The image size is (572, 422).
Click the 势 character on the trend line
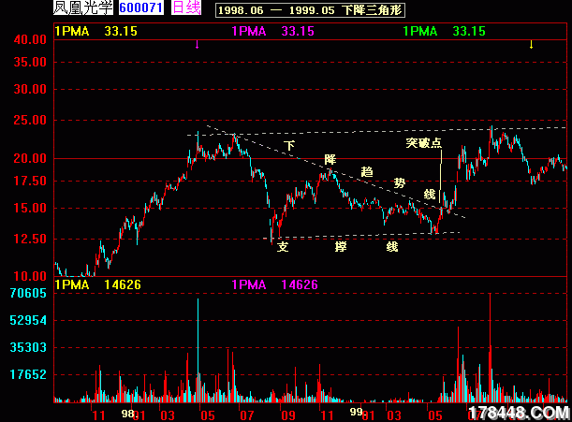pyautogui.click(x=400, y=183)
